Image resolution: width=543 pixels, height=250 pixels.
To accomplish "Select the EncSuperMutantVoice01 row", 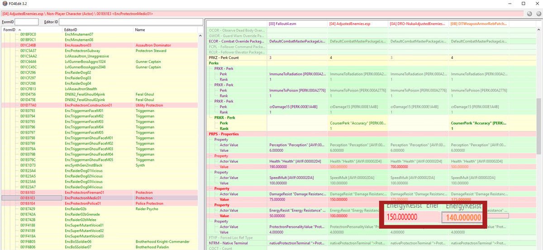I will (100, 225).
